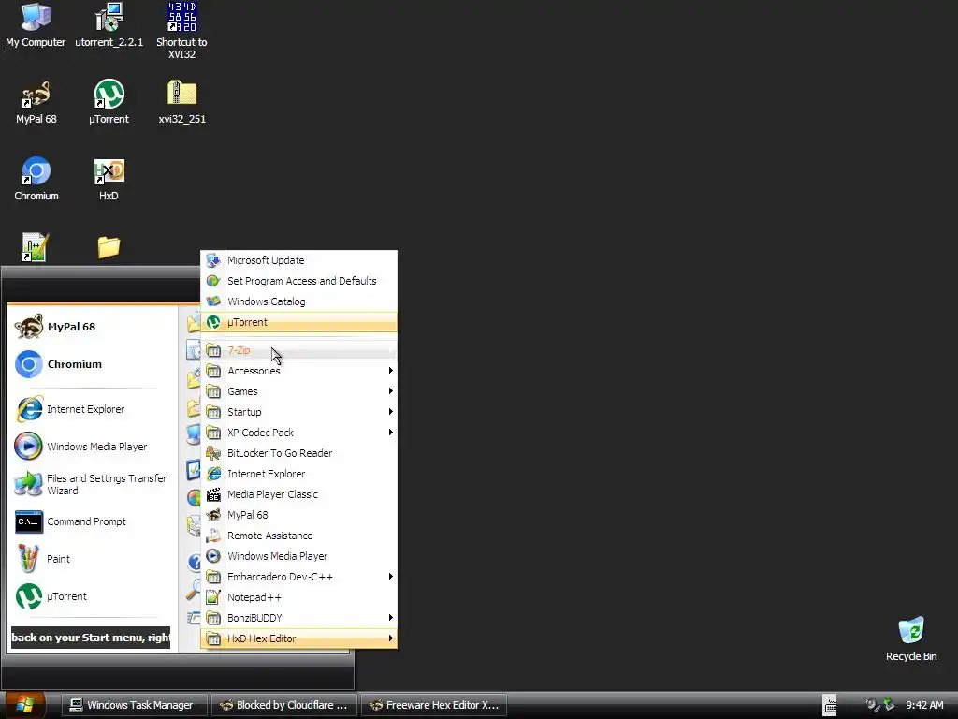Launch Internet Explorer from All Programs list
Viewport: 958px width, 719px height.
[298, 474]
